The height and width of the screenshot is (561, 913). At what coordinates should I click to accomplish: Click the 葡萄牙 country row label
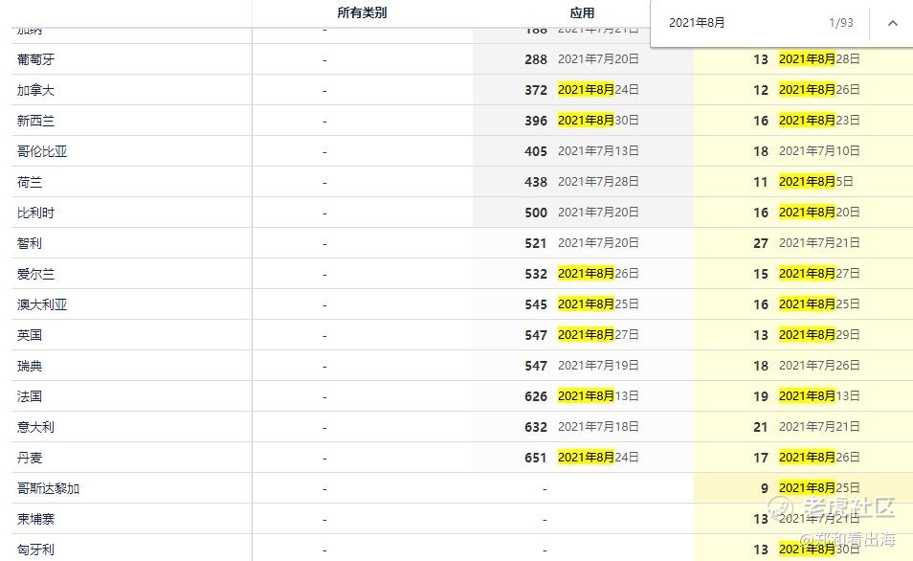[x=36, y=59]
